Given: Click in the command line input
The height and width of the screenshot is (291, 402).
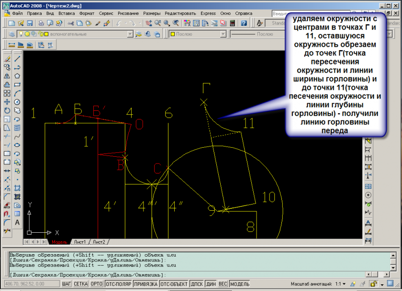Looking at the screenshot, I should click(191, 275).
